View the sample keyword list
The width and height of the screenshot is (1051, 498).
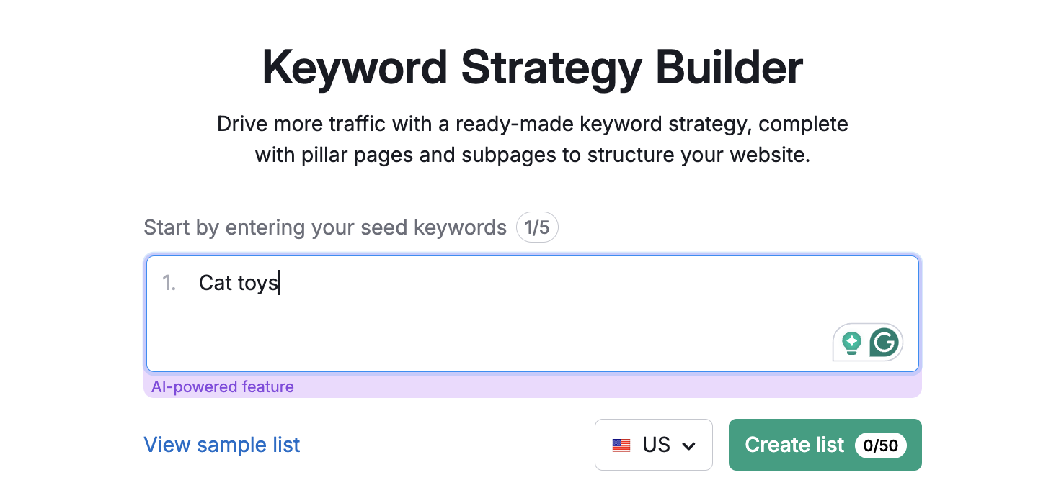tap(221, 445)
